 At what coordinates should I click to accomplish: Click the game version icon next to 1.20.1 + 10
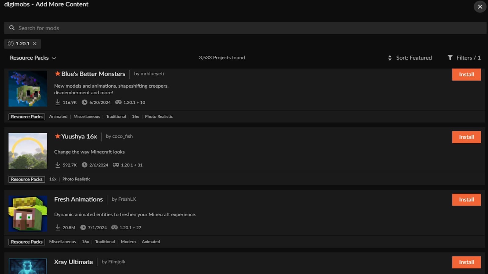pos(118,102)
